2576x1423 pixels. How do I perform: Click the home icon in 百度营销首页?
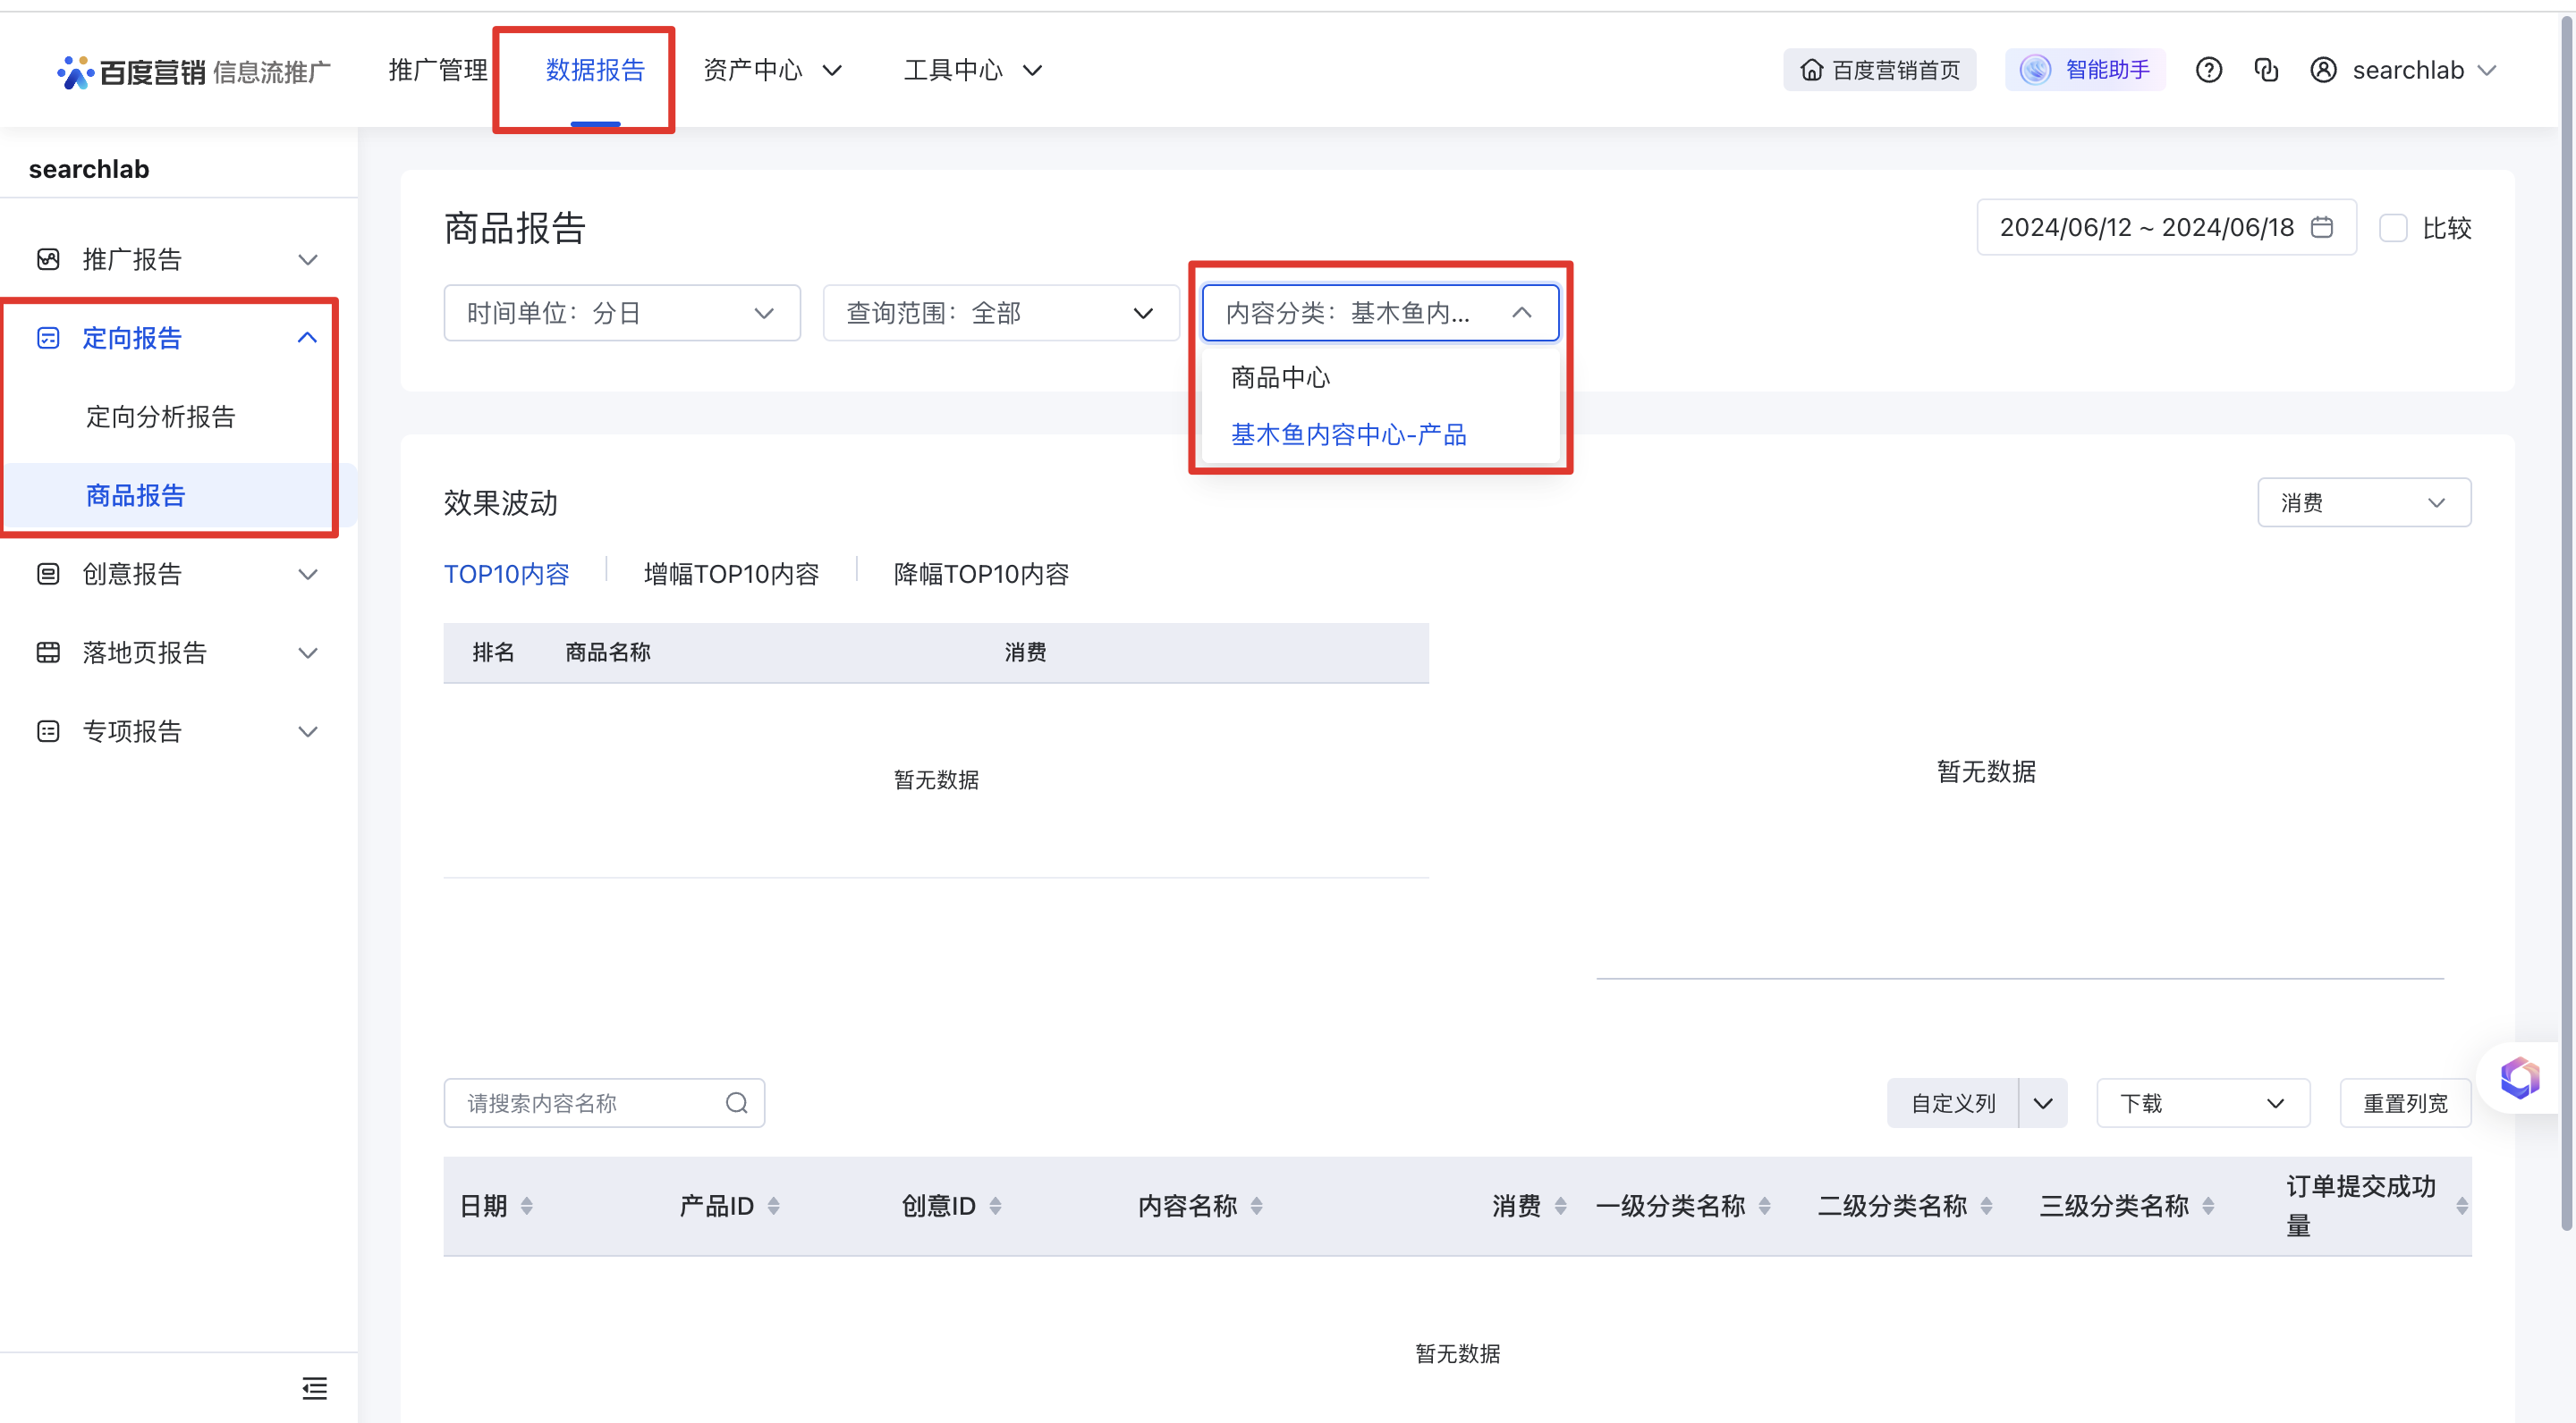(x=1812, y=70)
